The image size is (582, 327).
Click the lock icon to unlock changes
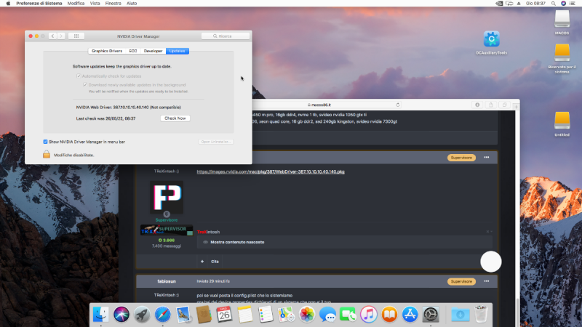47,154
